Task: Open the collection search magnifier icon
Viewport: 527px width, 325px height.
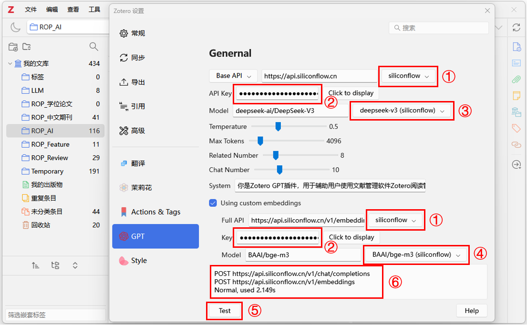Action: (94, 47)
